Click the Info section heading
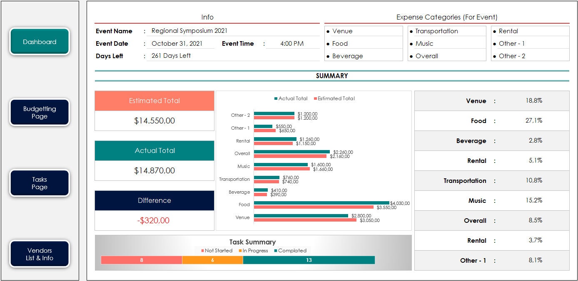 click(x=207, y=17)
